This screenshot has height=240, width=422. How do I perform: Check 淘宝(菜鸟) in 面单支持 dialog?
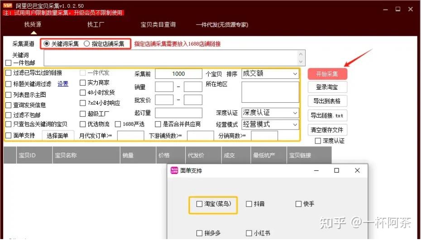pos(199,204)
